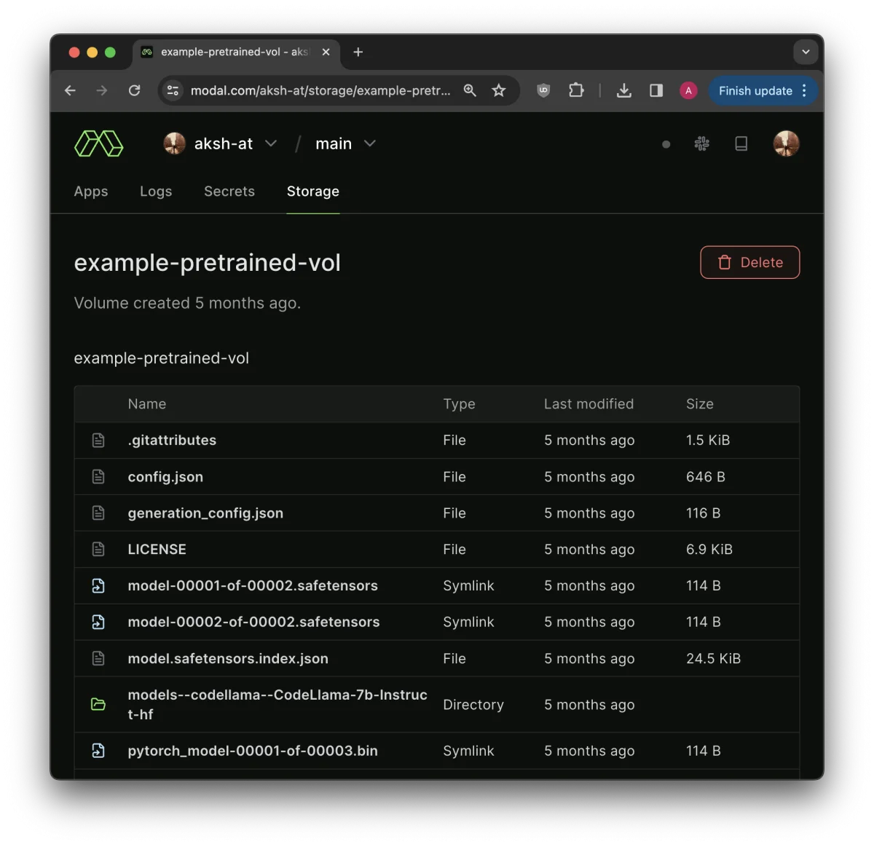This screenshot has width=874, height=846.
Task: Select the generation_config.json file name
Action: [x=205, y=513]
